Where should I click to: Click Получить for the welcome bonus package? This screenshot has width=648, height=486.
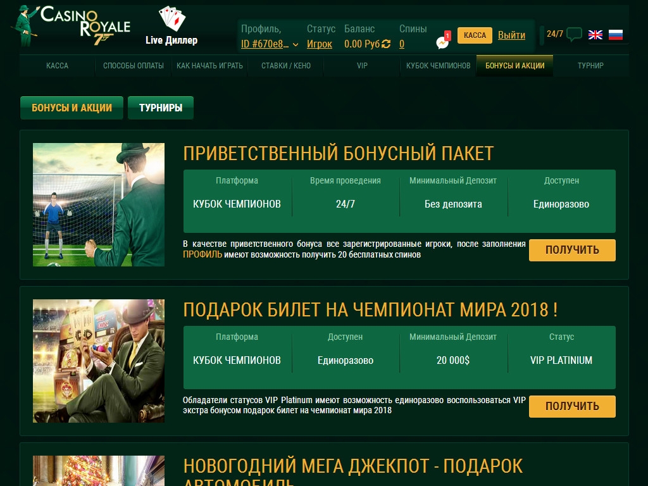[x=572, y=250]
